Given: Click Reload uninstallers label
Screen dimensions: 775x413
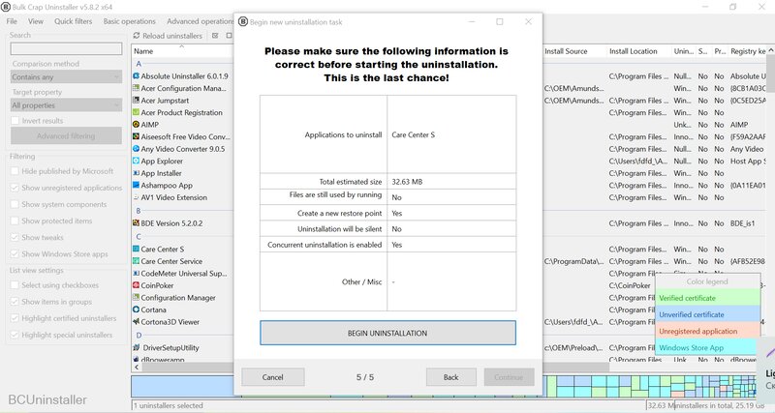Looking at the screenshot, I should [x=172, y=36].
